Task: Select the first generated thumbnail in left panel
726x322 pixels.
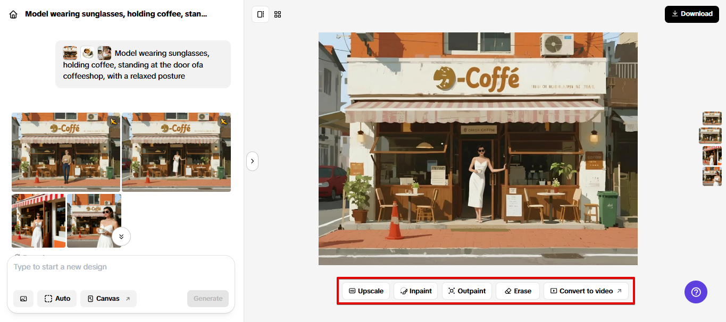Action: [x=66, y=151]
